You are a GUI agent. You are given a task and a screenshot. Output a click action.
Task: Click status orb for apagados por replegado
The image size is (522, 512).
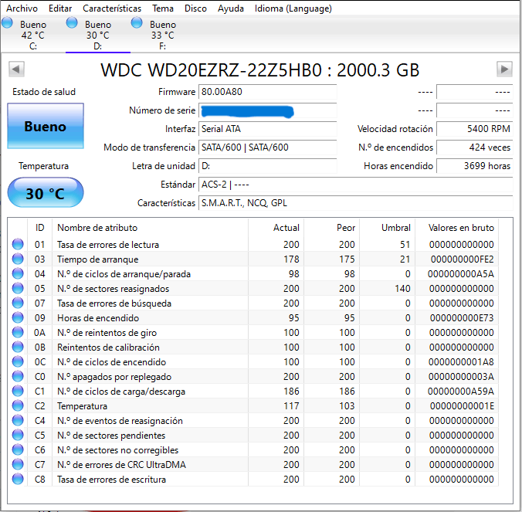click(18, 376)
